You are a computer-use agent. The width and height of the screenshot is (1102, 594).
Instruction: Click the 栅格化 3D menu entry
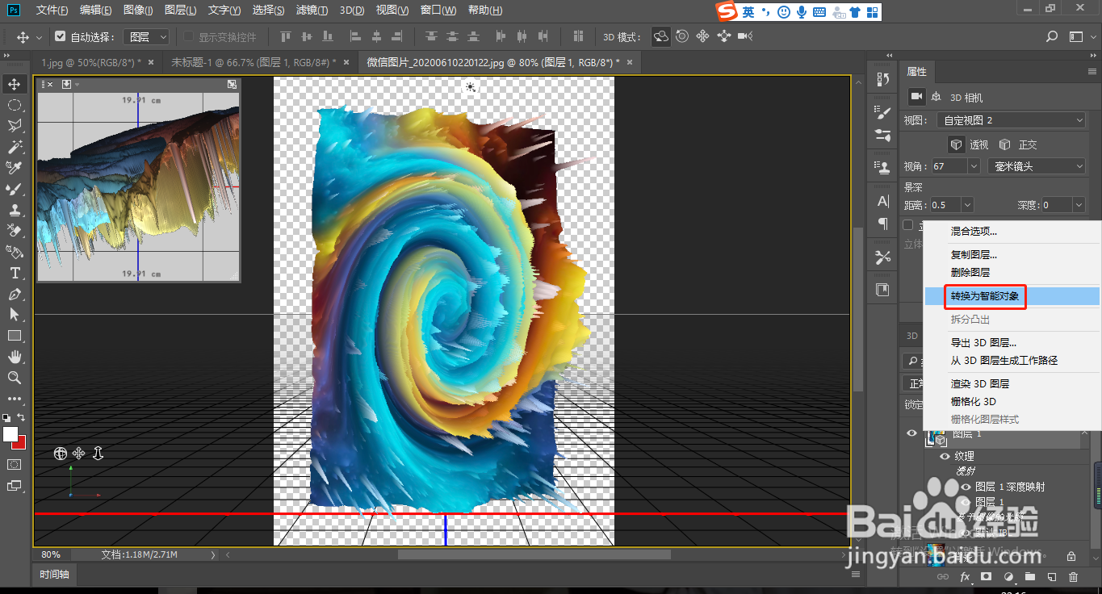[x=973, y=402]
